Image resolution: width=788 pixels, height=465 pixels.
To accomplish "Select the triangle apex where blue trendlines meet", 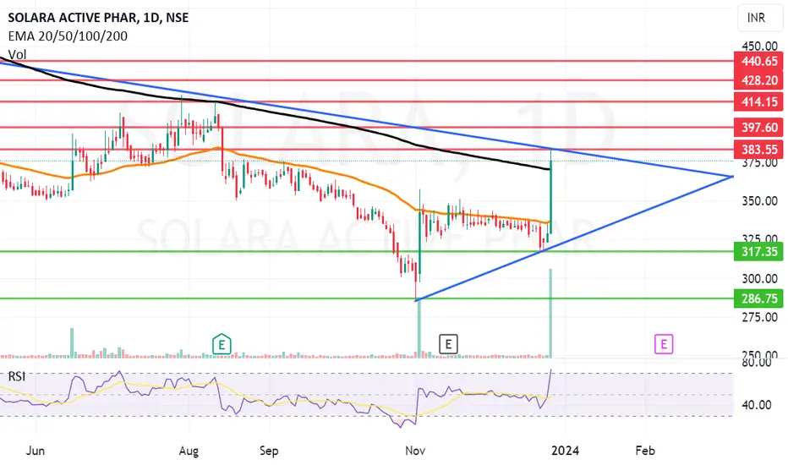I will (732, 177).
